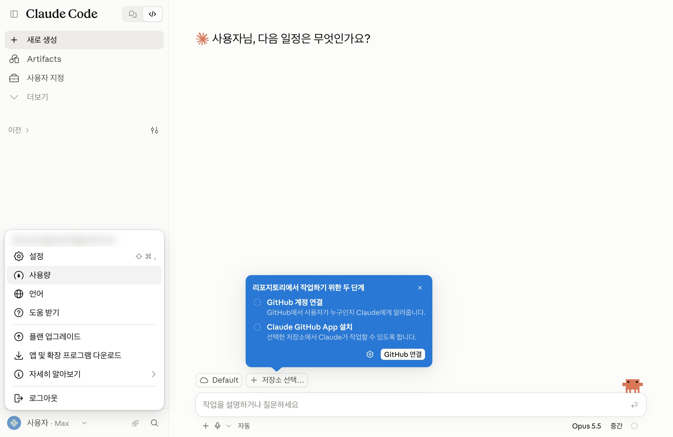
Task: Click the usage gauge icon beside 사용량
Action: [x=19, y=275]
